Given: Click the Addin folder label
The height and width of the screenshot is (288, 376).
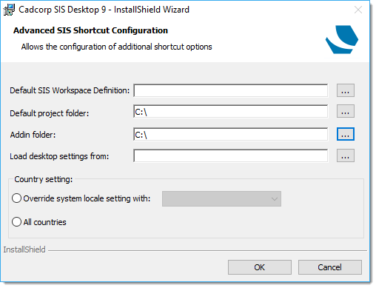Looking at the screenshot, I should pyautogui.click(x=33, y=135).
